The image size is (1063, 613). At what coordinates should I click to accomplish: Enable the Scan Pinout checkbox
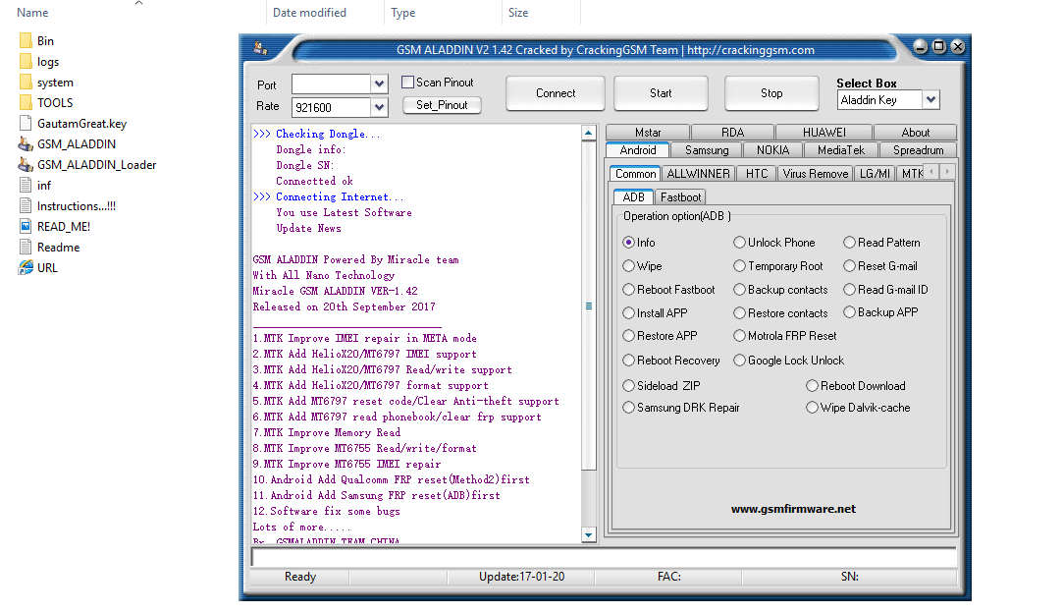point(407,83)
